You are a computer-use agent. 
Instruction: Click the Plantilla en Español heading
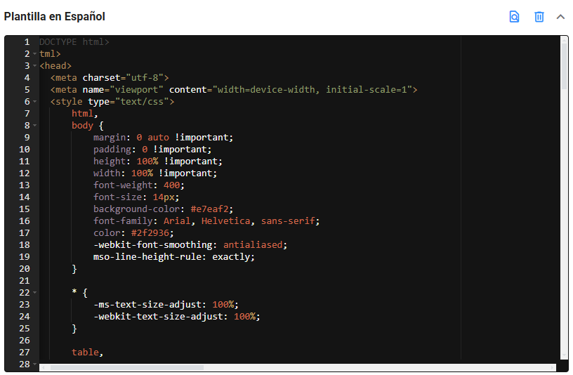pyautogui.click(x=55, y=16)
